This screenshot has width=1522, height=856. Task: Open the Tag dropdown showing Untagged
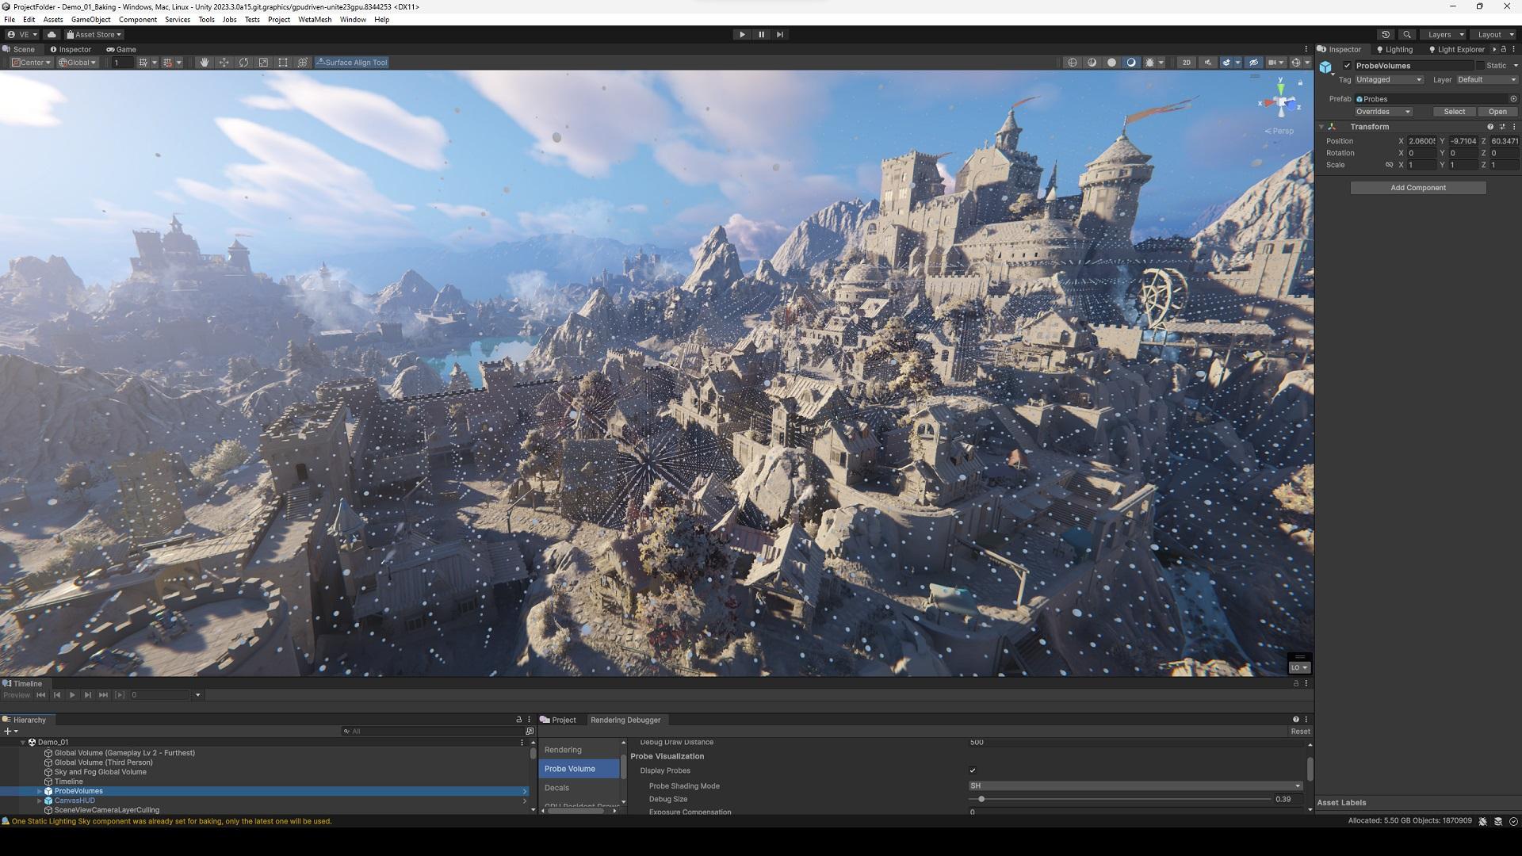(1389, 80)
